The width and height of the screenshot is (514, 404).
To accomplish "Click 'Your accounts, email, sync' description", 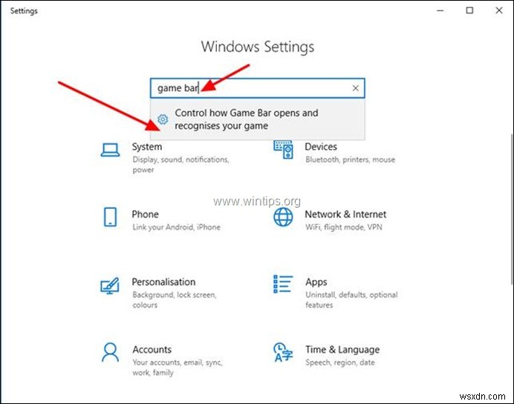I will pos(178,368).
